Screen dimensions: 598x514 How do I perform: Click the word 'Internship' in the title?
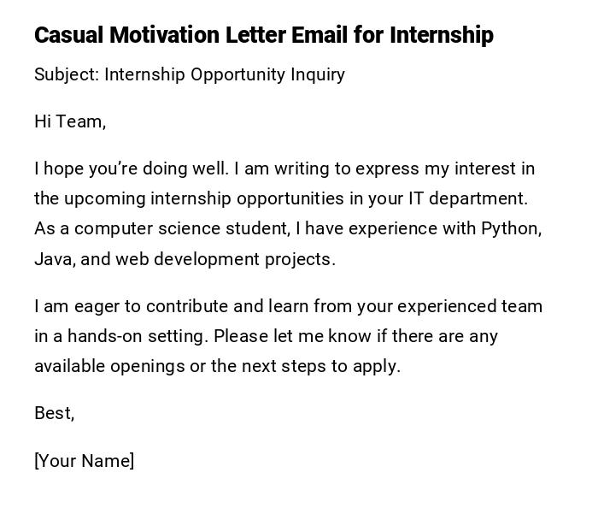pos(441,35)
